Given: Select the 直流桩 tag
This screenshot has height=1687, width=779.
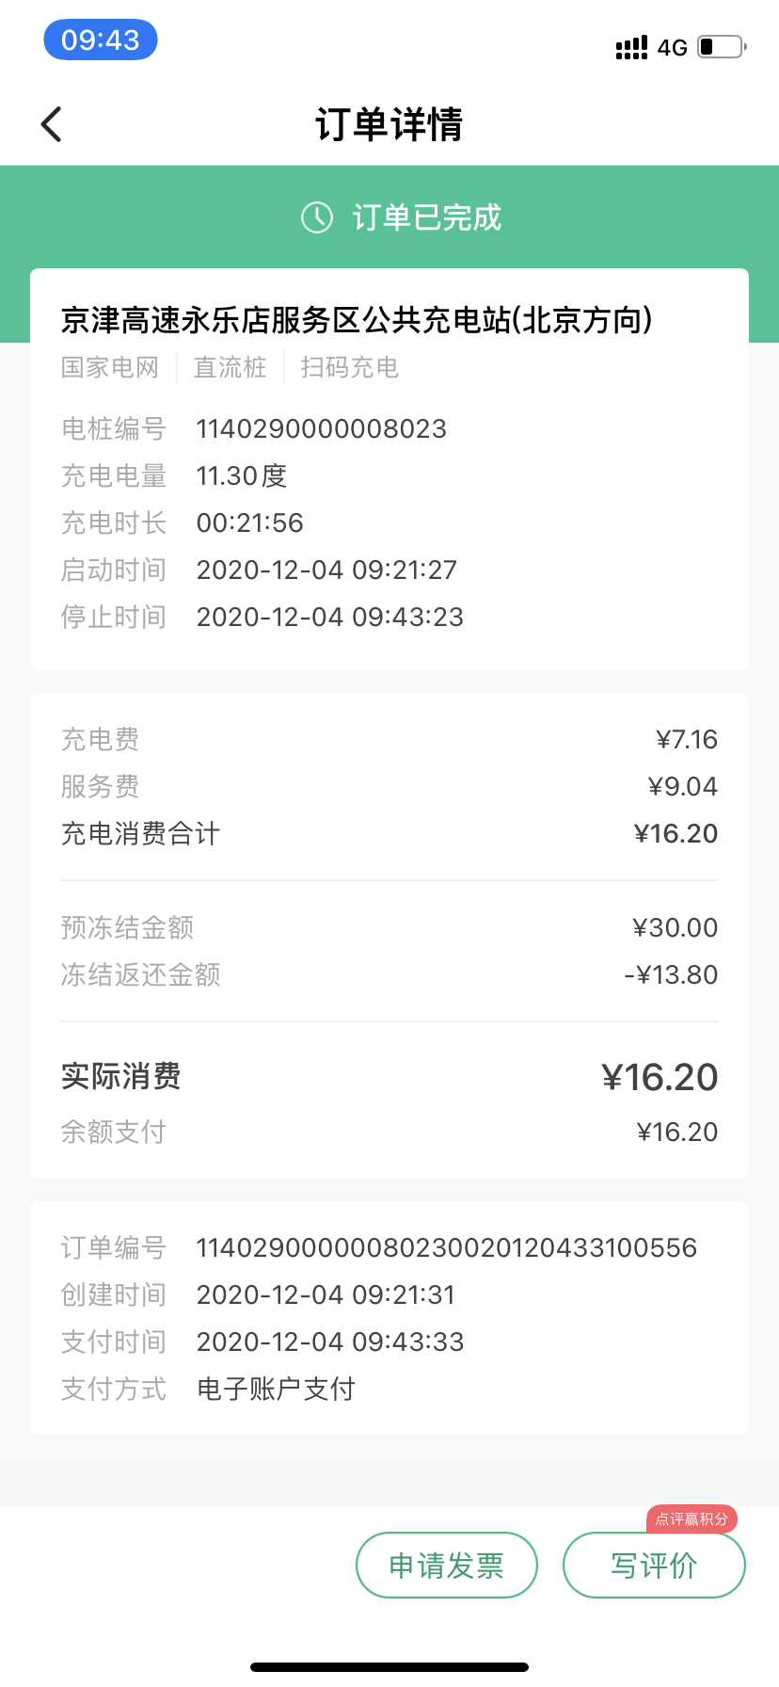Looking at the screenshot, I should pos(231,367).
